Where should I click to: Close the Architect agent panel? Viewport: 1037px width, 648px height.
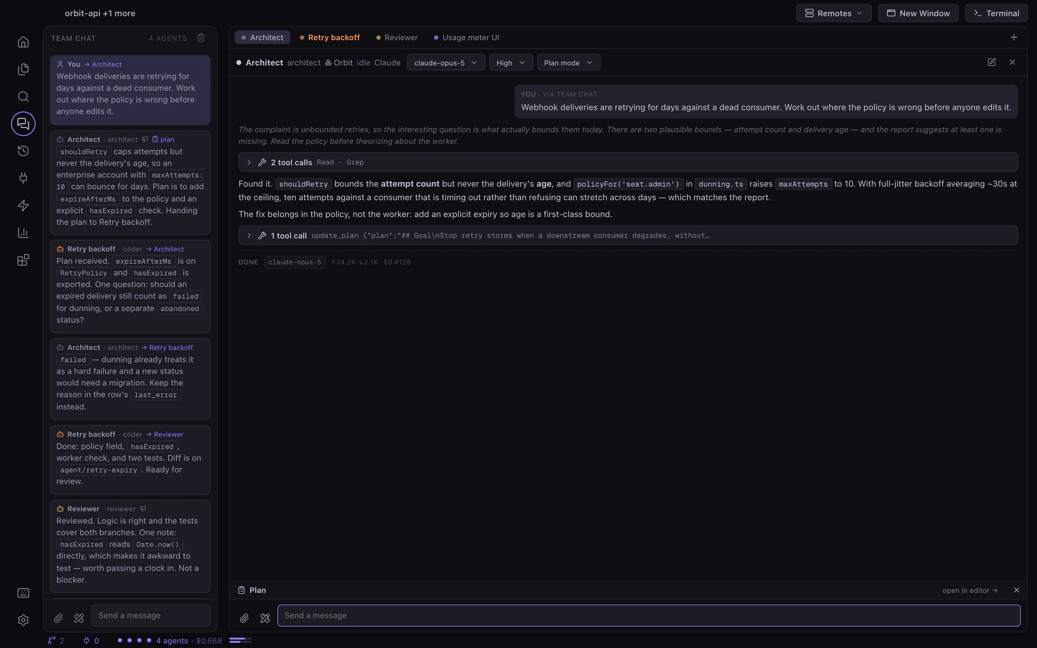point(1012,63)
